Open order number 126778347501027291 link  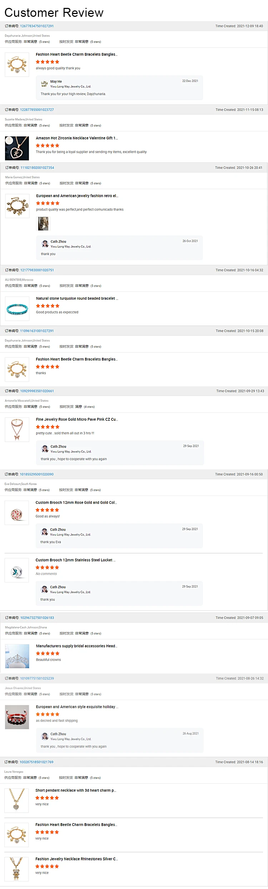click(37, 26)
